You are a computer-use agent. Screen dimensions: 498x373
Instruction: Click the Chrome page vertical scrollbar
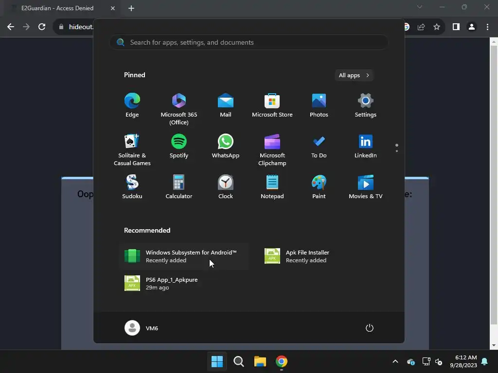(494, 186)
